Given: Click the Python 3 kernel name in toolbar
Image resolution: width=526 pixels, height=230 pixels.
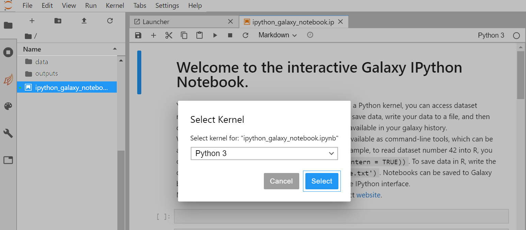Looking at the screenshot, I should 491,35.
